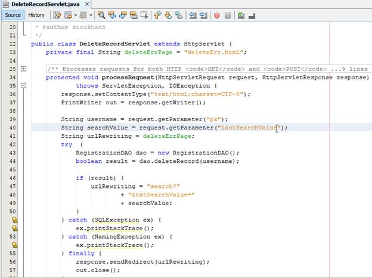Click the @author kieukhanh comment
372x278 pixels.
point(74,27)
